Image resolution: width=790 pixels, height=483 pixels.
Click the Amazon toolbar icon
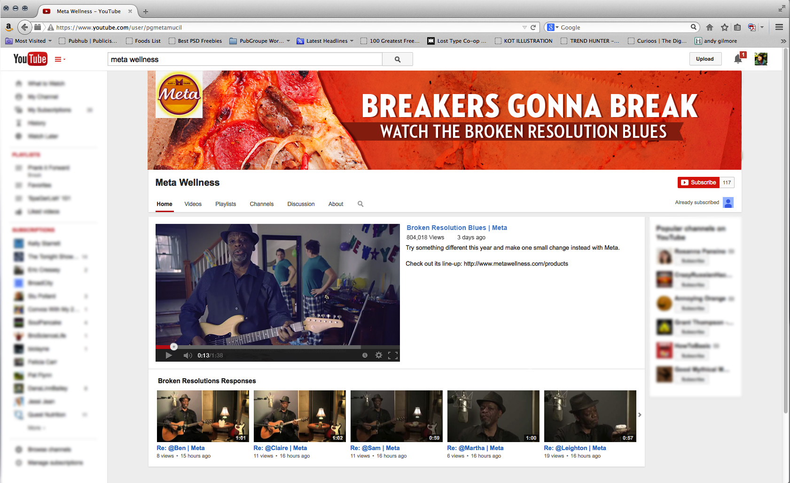tap(8, 27)
